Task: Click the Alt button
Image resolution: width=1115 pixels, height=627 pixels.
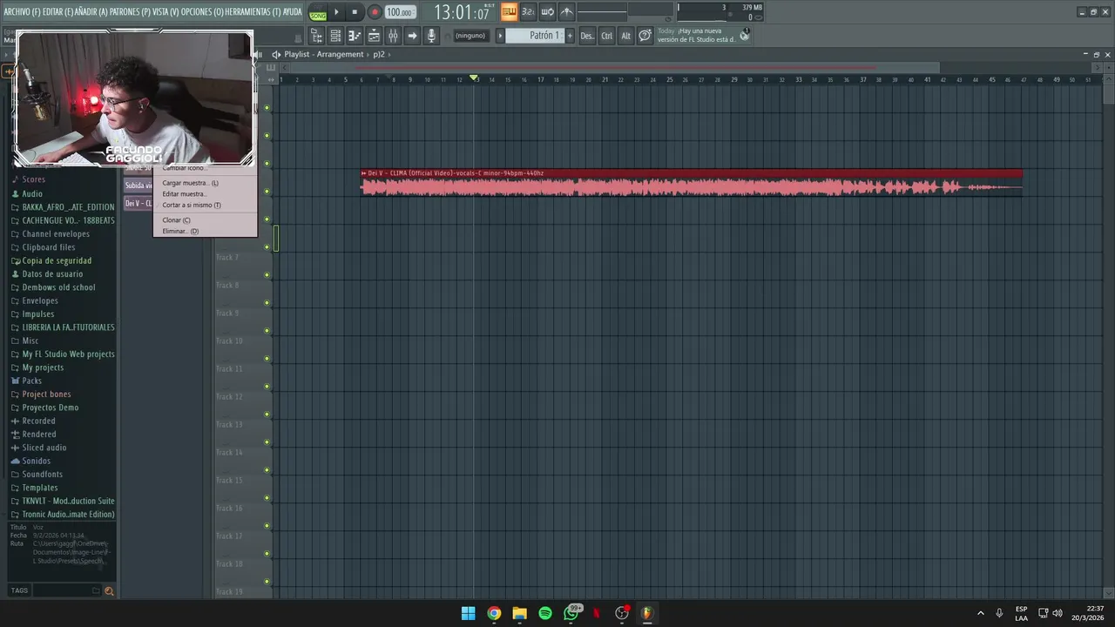Action: coord(625,36)
